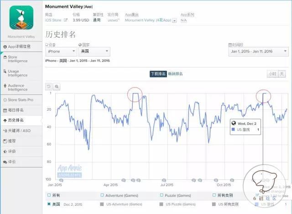The image size is (292, 214).
Task: Click the Monument Valley app icon
Action: 21,17
